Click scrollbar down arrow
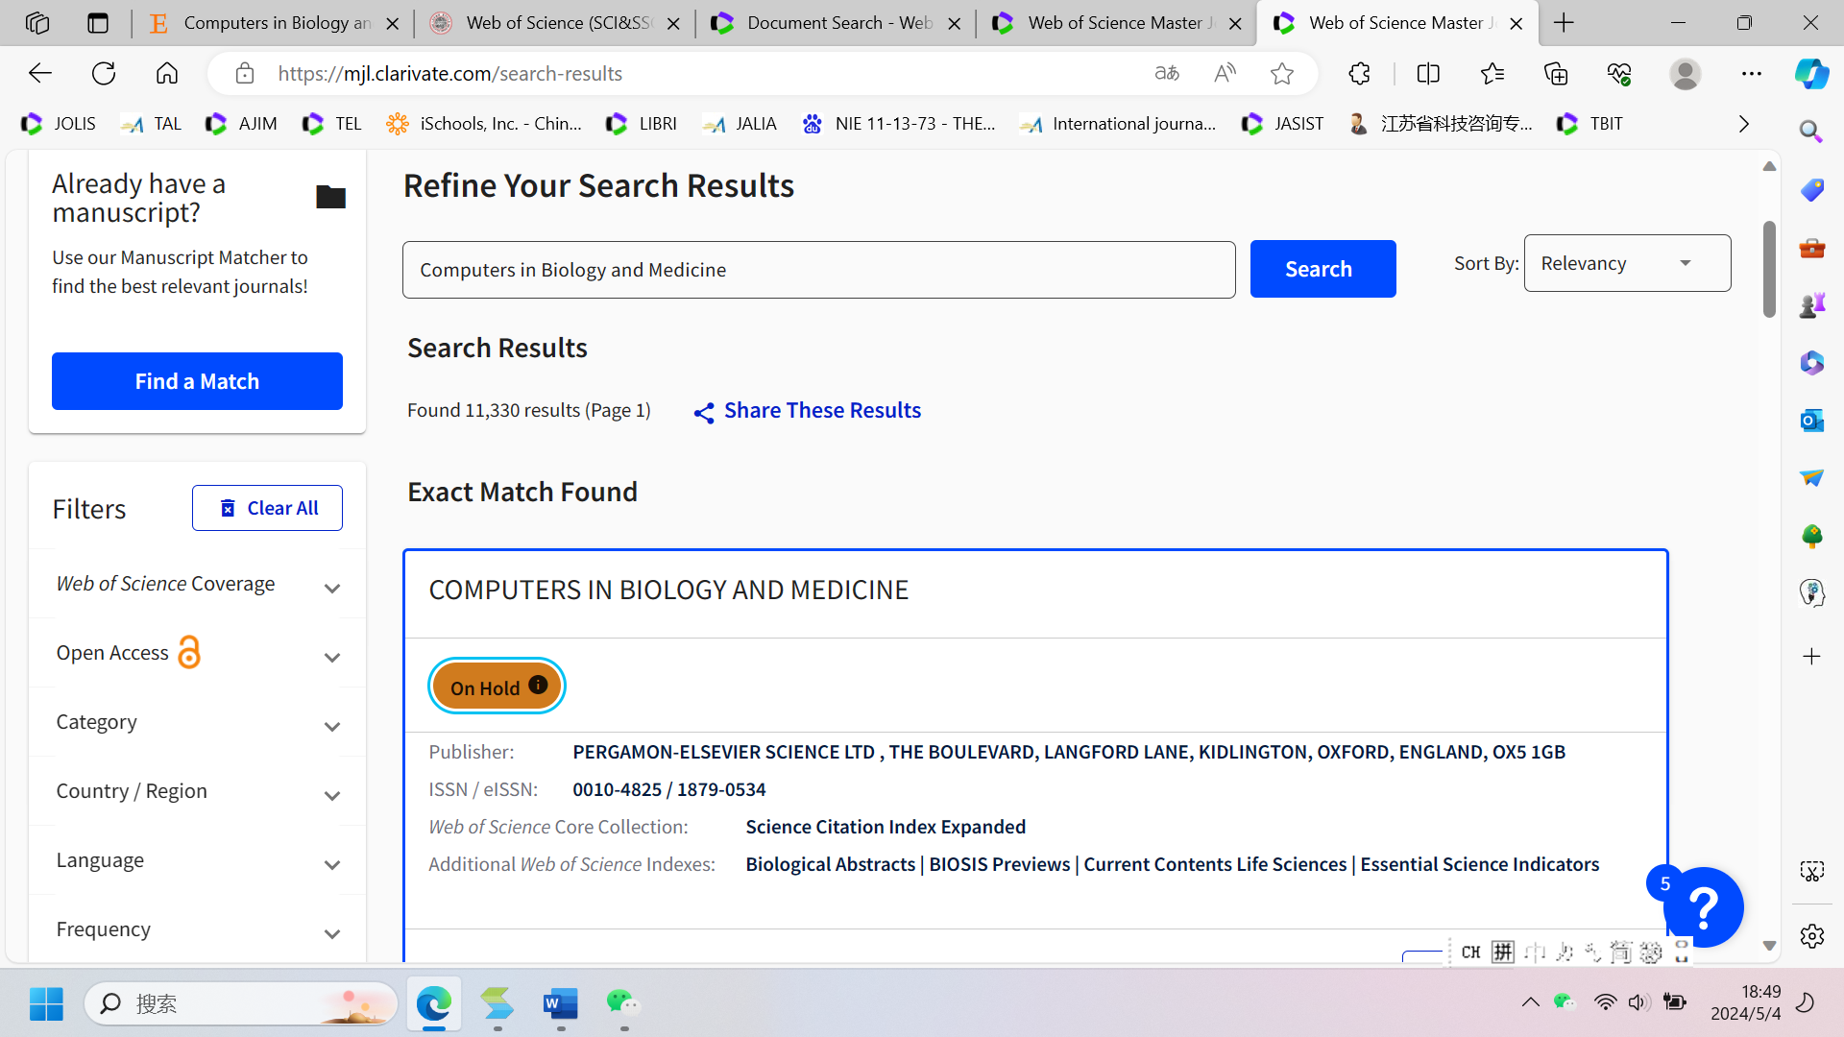 coord(1769,947)
